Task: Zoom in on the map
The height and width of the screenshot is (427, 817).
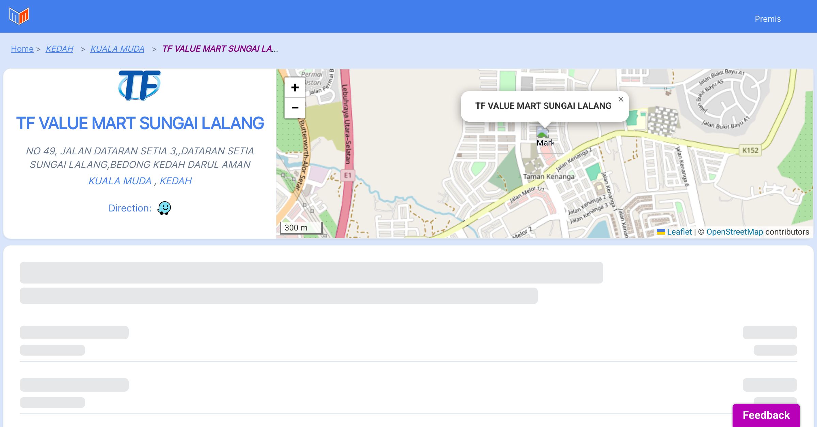Action: coord(295,88)
